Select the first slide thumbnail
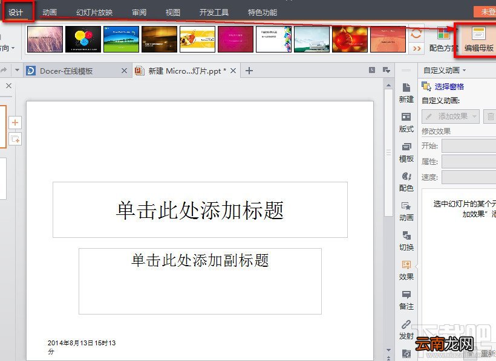 (x=3, y=127)
